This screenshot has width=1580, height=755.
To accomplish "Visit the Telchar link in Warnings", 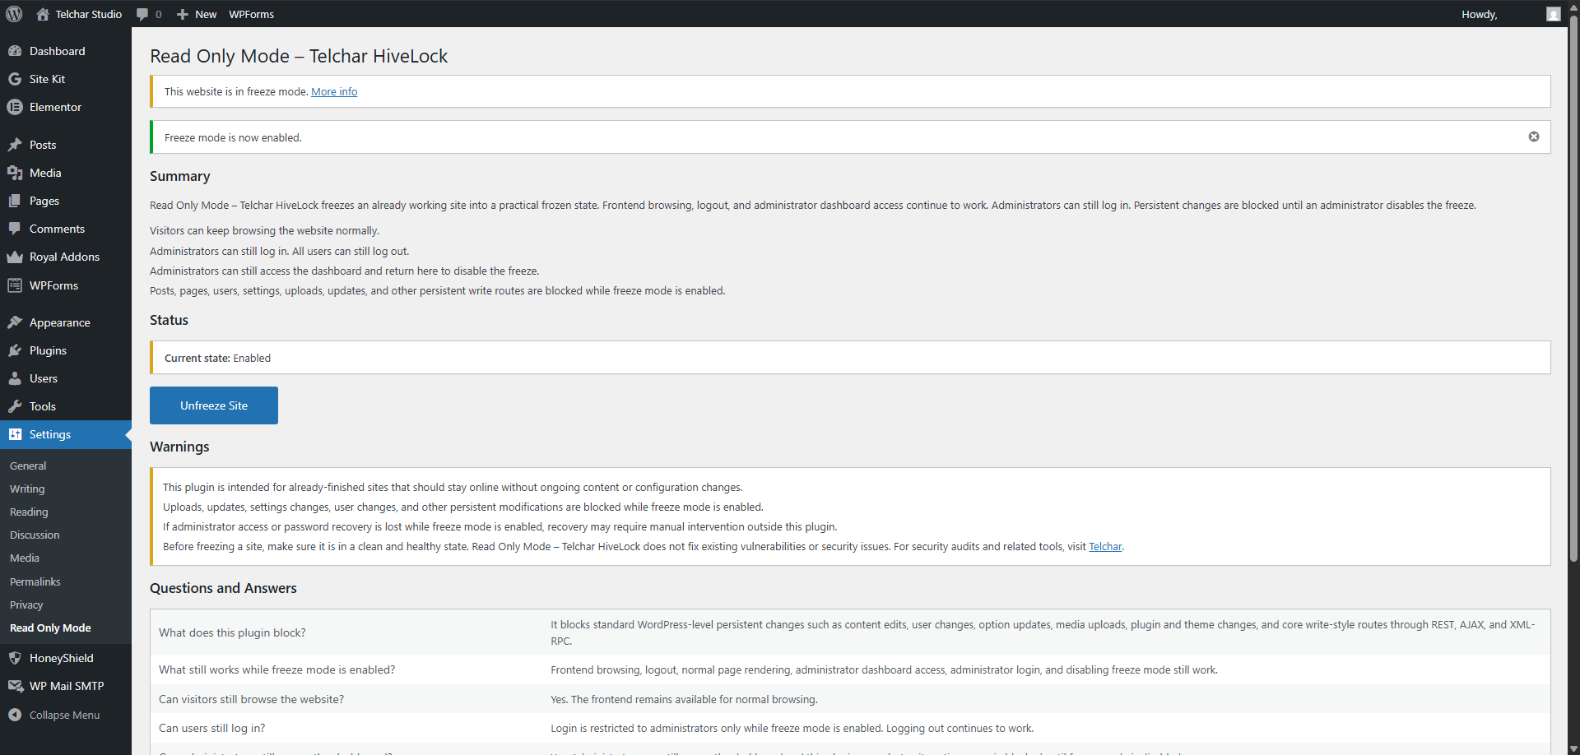I will click(x=1105, y=546).
